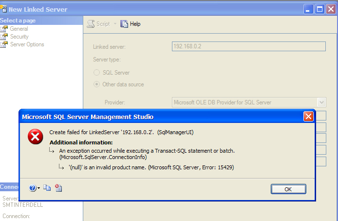Select the Other data source radio button
338x221 pixels.
pos(96,84)
